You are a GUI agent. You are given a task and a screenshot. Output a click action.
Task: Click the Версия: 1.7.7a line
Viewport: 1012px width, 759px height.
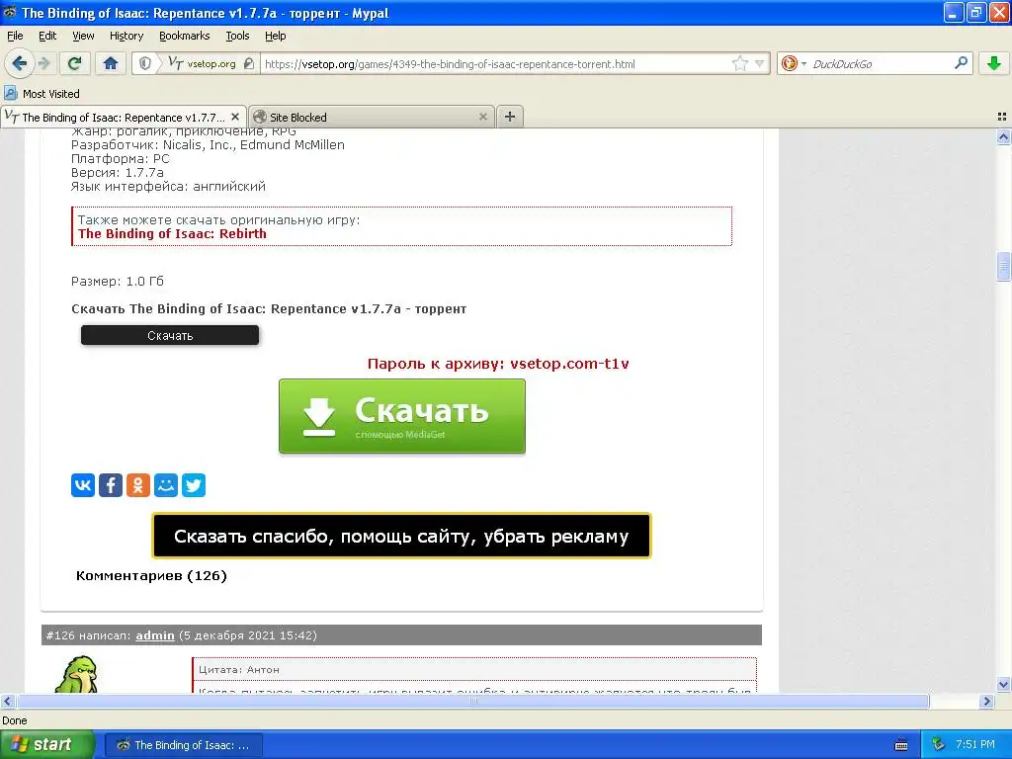point(118,172)
